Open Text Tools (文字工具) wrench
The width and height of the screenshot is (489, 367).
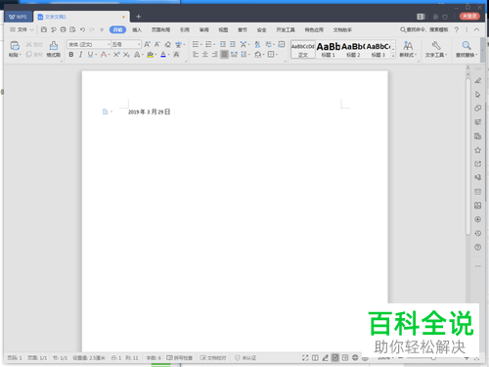[436, 49]
